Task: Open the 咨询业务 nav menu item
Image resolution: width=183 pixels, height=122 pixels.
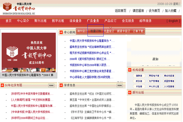Action: point(76,21)
